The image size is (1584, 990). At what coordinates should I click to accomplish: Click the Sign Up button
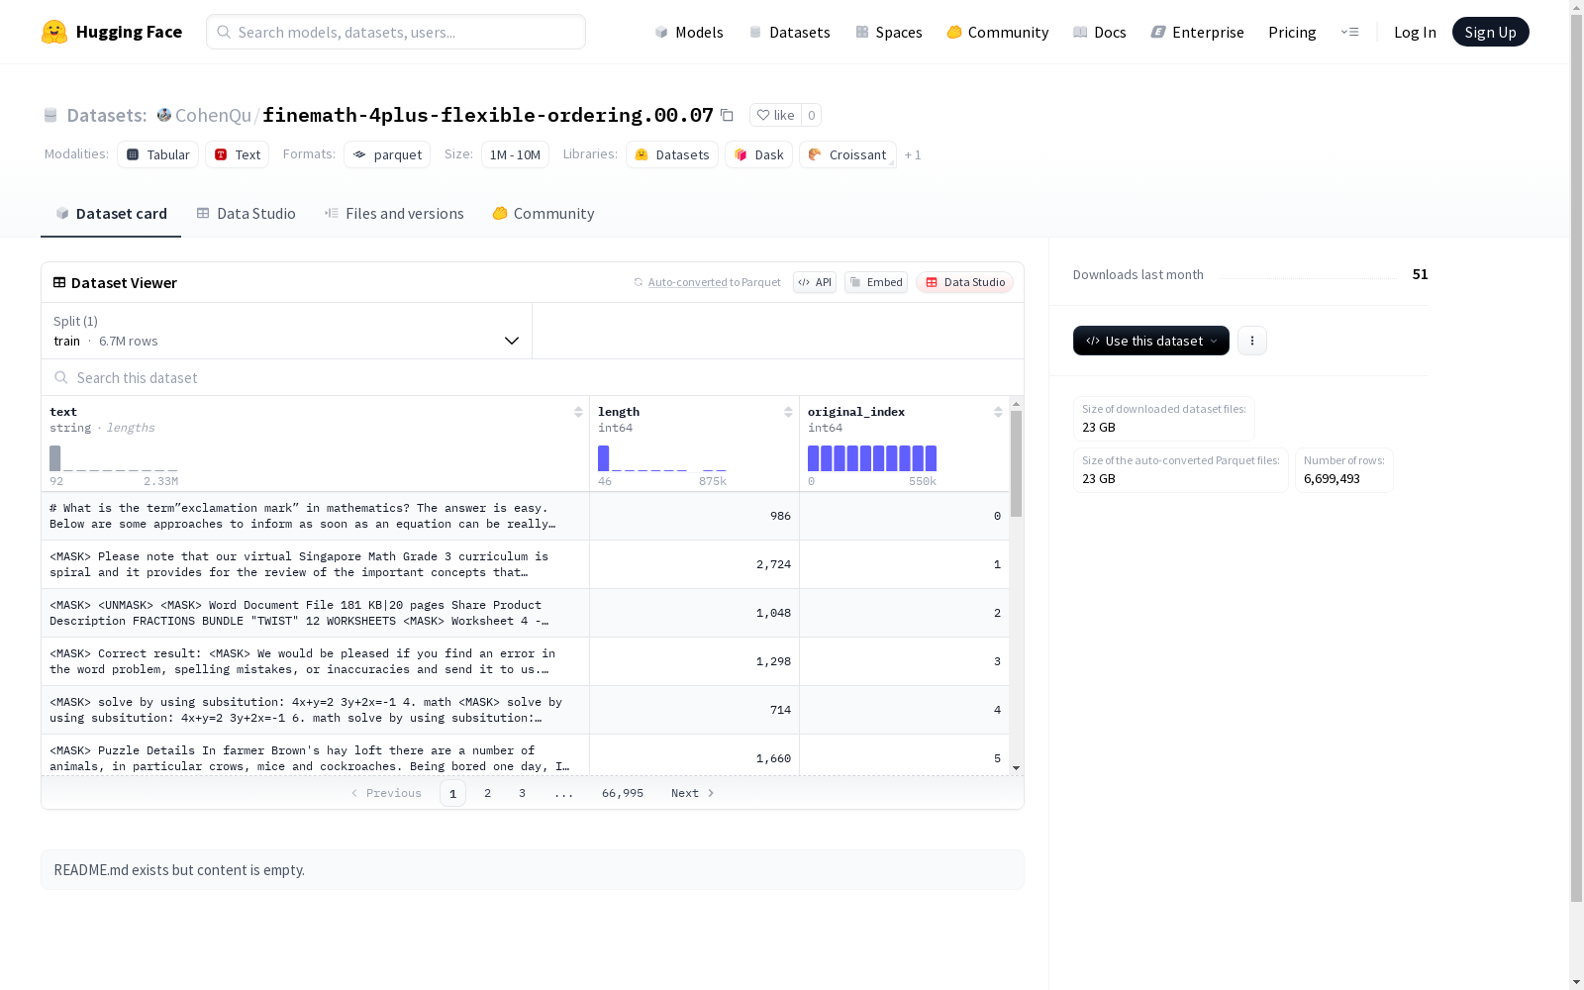pyautogui.click(x=1490, y=32)
